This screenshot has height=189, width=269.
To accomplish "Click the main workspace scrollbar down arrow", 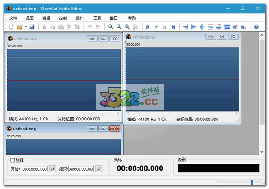I will pos(262,152).
